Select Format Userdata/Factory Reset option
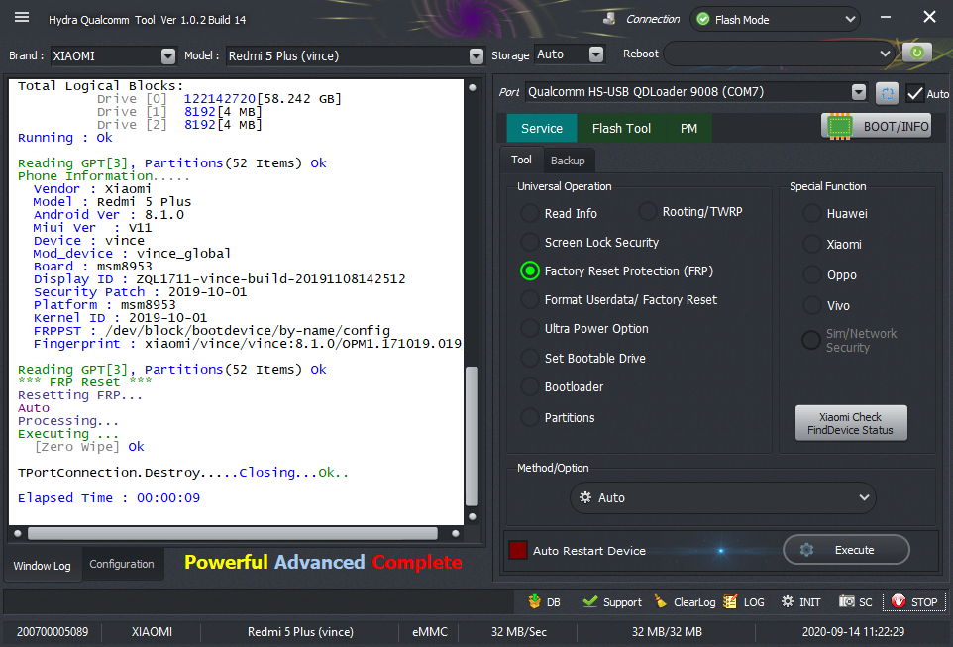 530,300
